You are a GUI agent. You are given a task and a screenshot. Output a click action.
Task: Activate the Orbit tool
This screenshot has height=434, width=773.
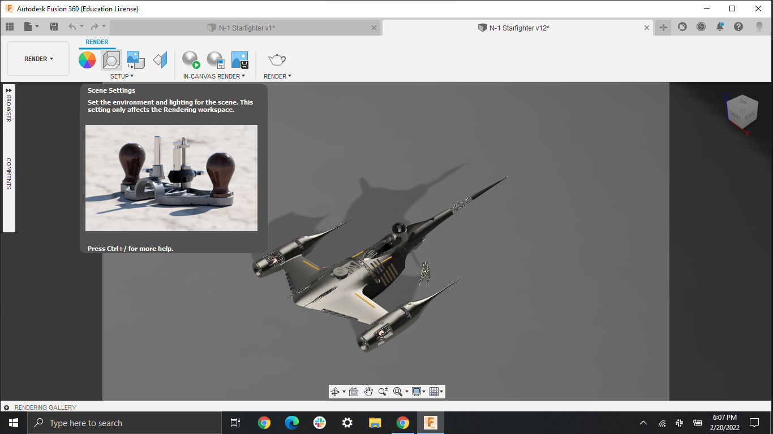336,391
